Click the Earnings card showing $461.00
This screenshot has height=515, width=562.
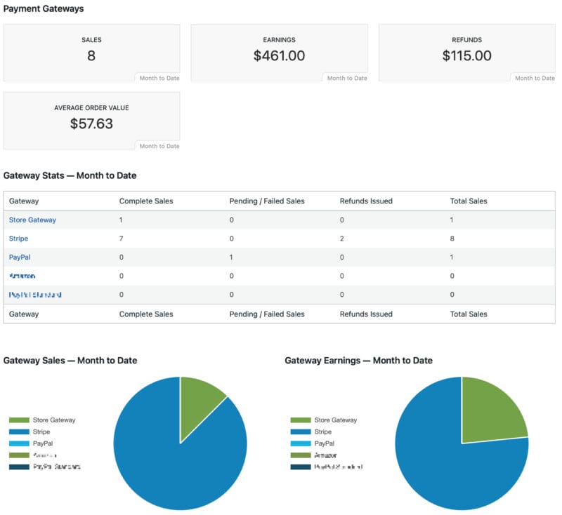(x=279, y=53)
